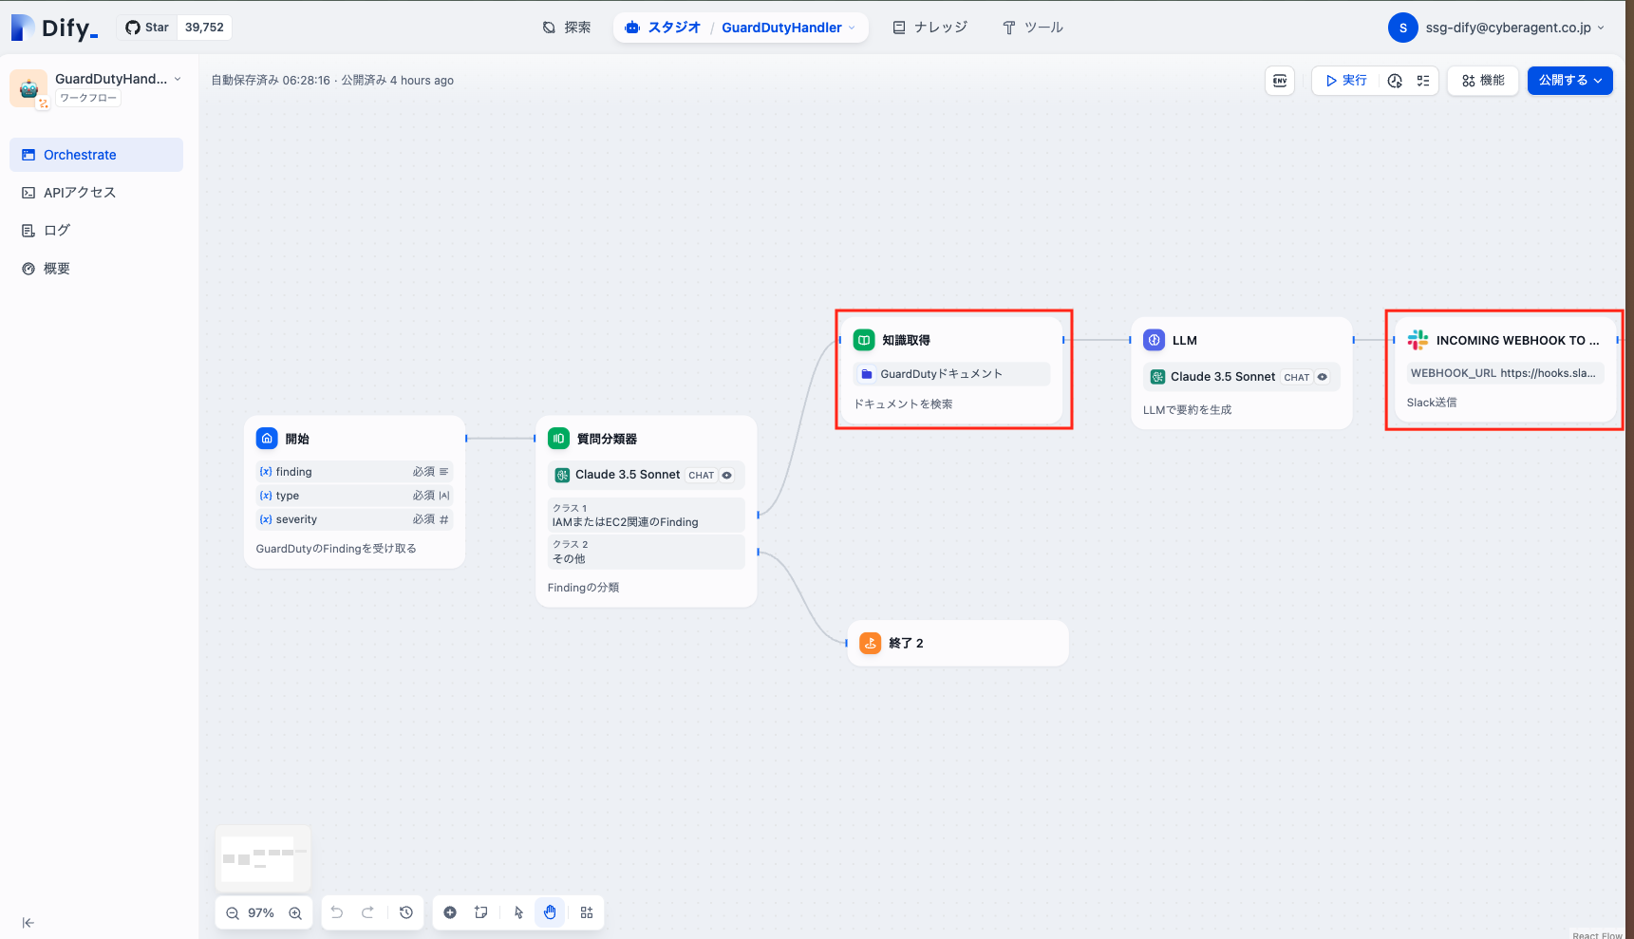This screenshot has width=1634, height=939.
Task: Open the account dropdown for ssg-dify
Action: pyautogui.click(x=1498, y=28)
